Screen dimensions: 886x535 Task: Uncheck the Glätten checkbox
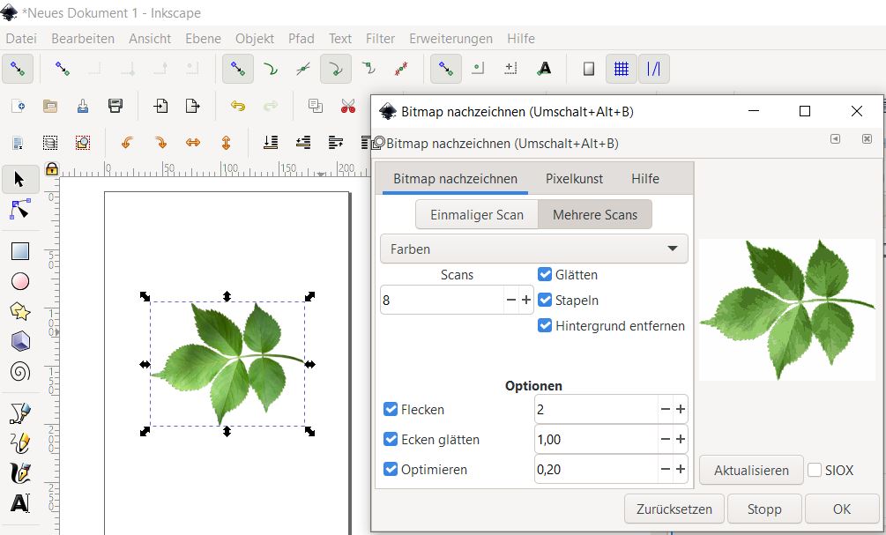545,275
